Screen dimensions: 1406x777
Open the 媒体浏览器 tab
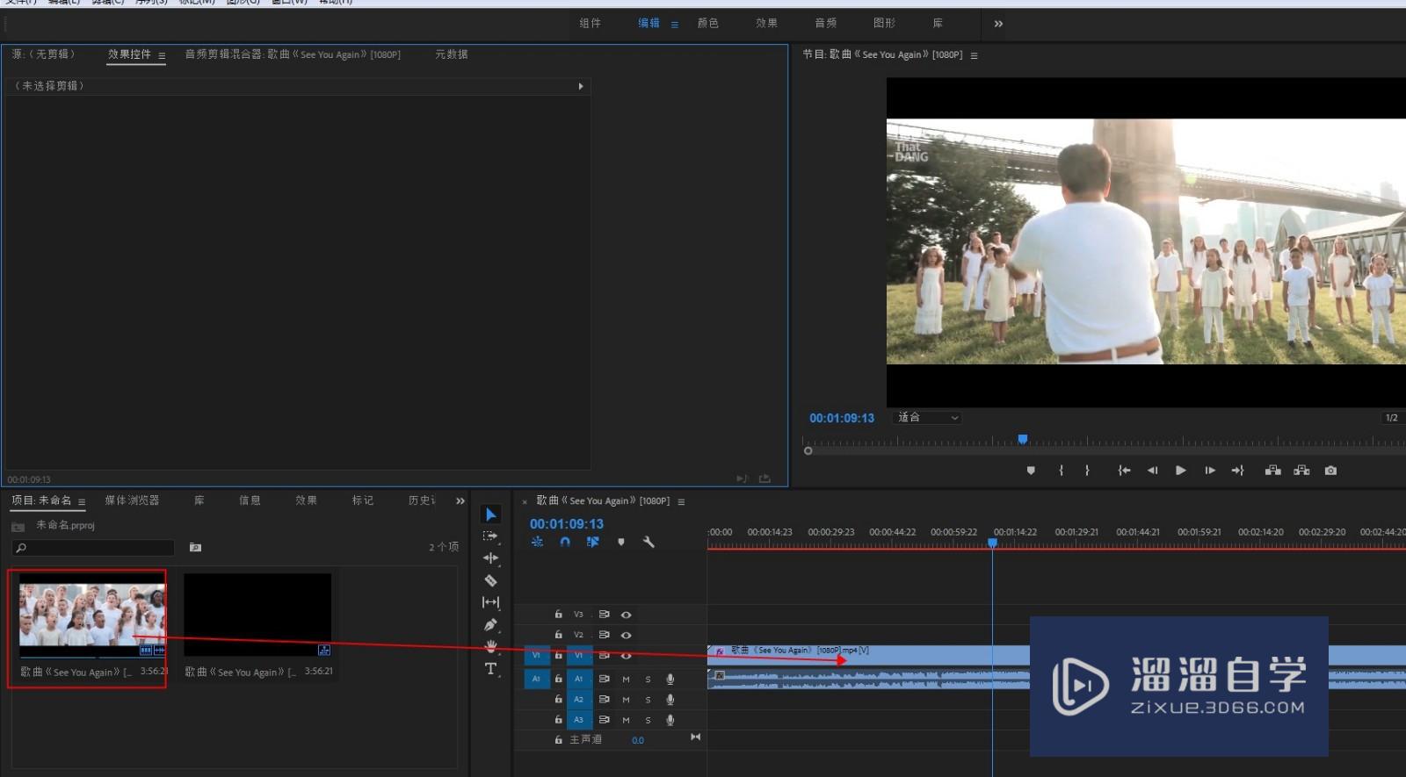click(132, 500)
